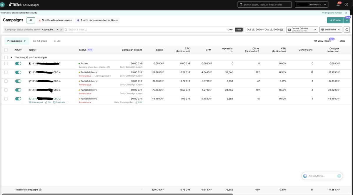The image size is (353, 195).
Task: Toggle off the 12.10 CBO 2 campaign switch
Action: click(x=18, y=99)
